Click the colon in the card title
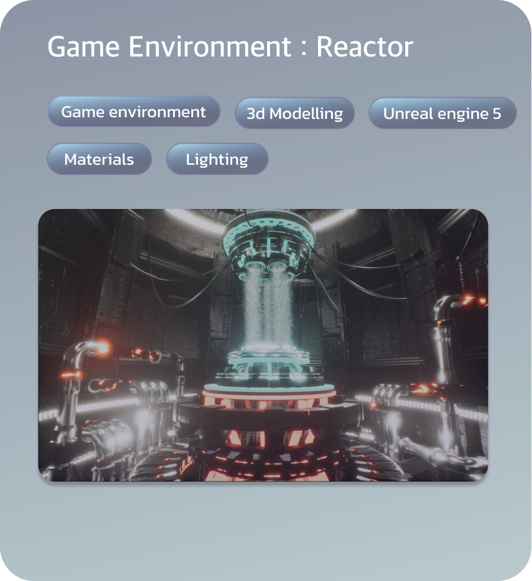Viewport: 532px width, 581px height. [304, 48]
